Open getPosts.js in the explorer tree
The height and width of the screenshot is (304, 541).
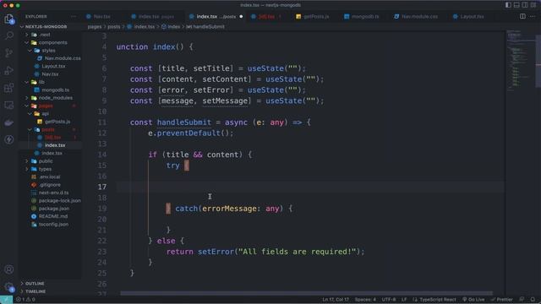point(57,122)
